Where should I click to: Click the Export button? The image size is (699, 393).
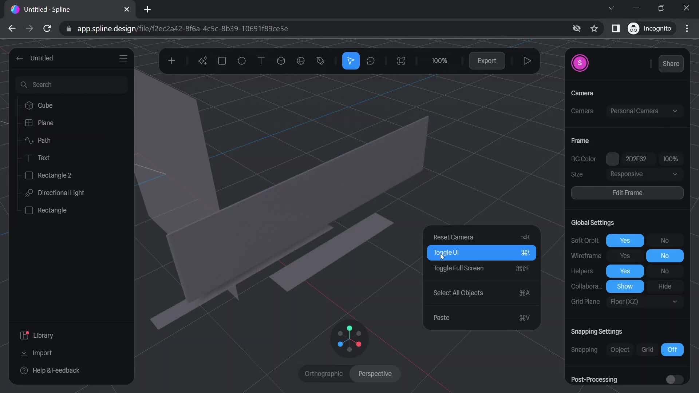[x=487, y=61]
